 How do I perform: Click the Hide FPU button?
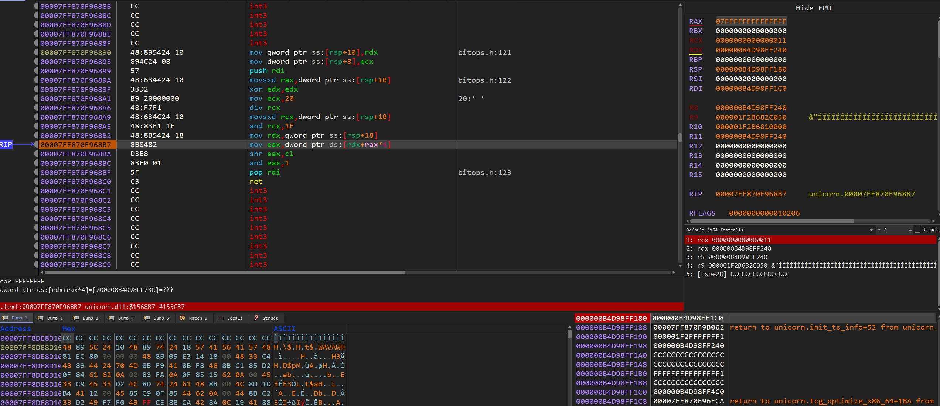(813, 8)
